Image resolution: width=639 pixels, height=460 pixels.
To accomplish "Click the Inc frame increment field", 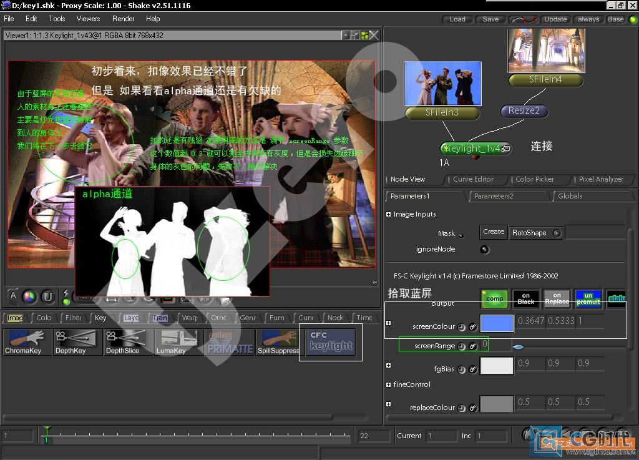I will pyautogui.click(x=491, y=436).
